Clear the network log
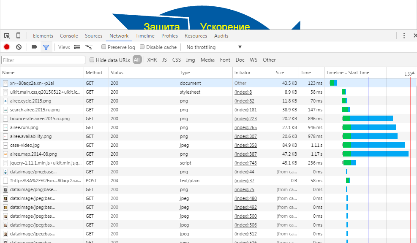417x243 pixels. click(19, 47)
